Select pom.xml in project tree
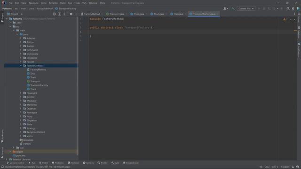Image resolution: width=301 pixels, height=169 pixels. 19,155
